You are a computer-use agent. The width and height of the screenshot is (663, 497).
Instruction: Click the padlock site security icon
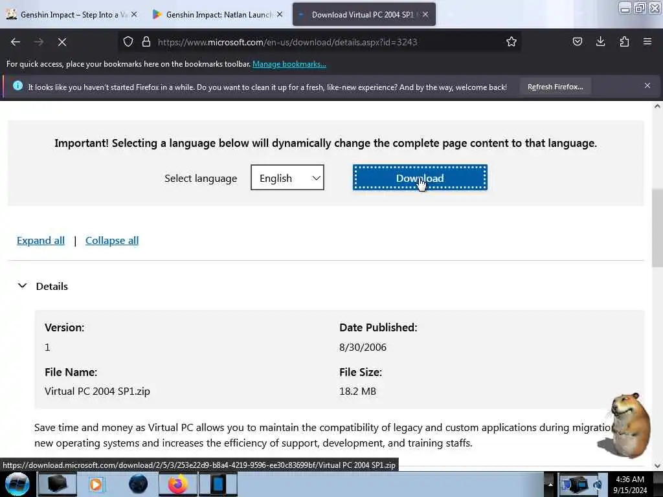(x=146, y=42)
